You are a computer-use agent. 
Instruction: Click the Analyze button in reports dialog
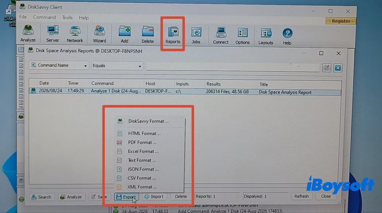tap(71, 197)
